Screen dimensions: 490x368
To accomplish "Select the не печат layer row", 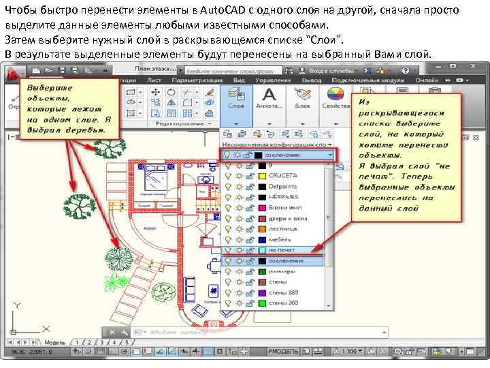I will [x=272, y=250].
